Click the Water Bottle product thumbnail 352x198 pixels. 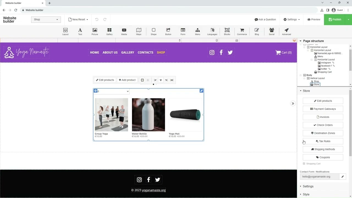148,115
